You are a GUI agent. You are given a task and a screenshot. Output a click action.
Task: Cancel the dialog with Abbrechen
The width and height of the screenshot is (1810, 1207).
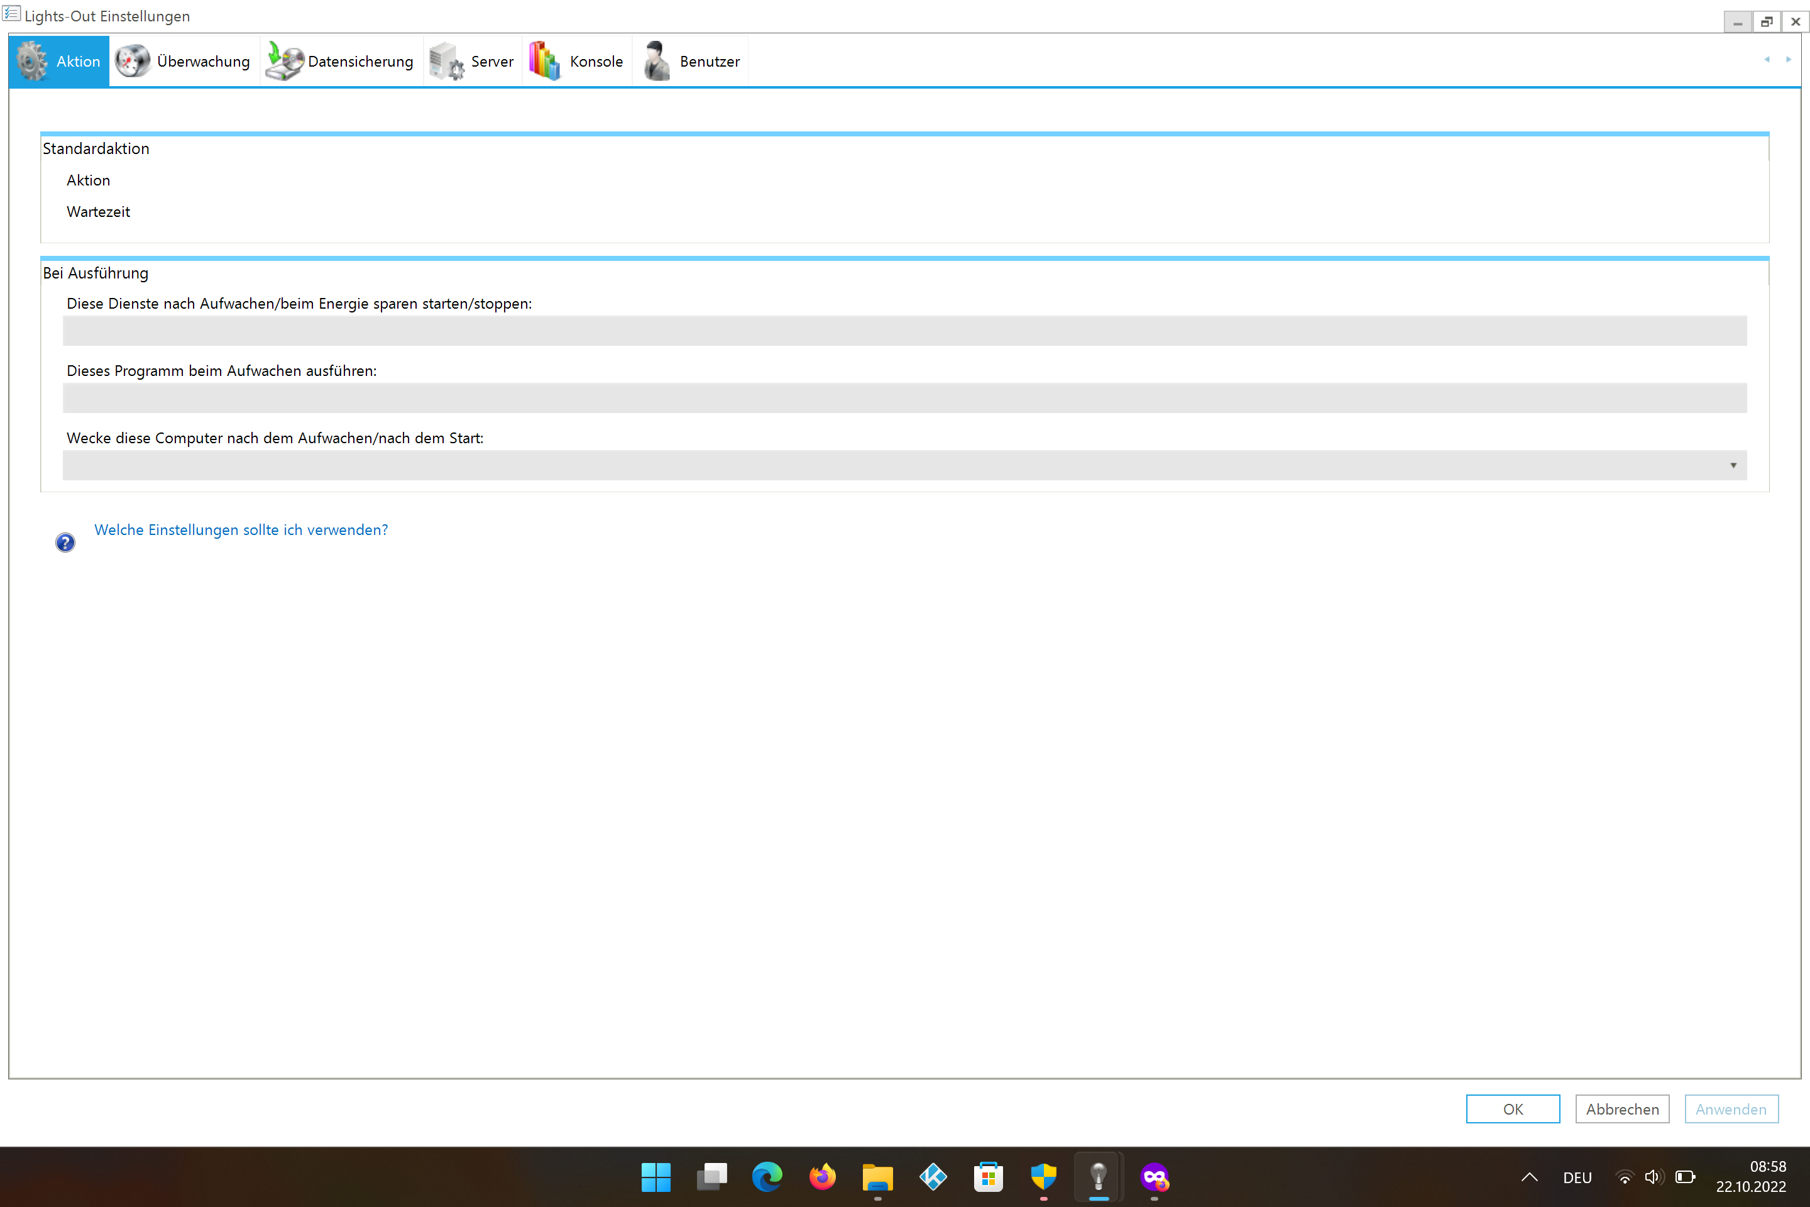tap(1621, 1108)
